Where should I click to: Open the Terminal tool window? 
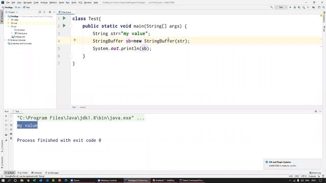coord(37,173)
